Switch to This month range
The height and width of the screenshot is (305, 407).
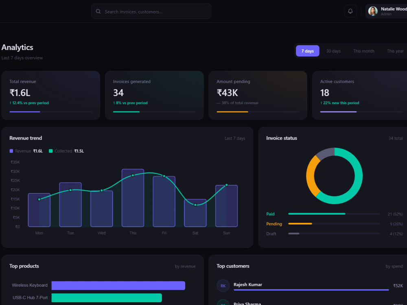click(363, 51)
